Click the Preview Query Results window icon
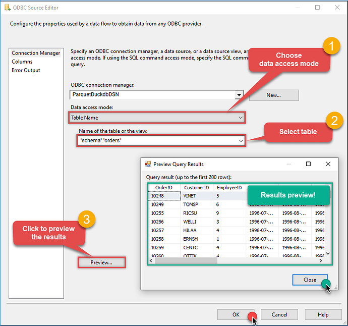 [x=148, y=164]
